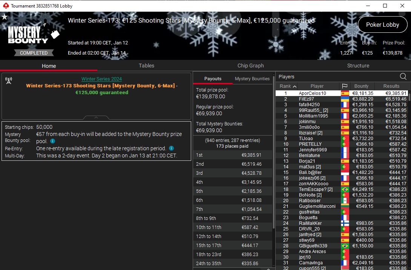
Task: Click the 8th to 9th payout row
Action: 233,218
